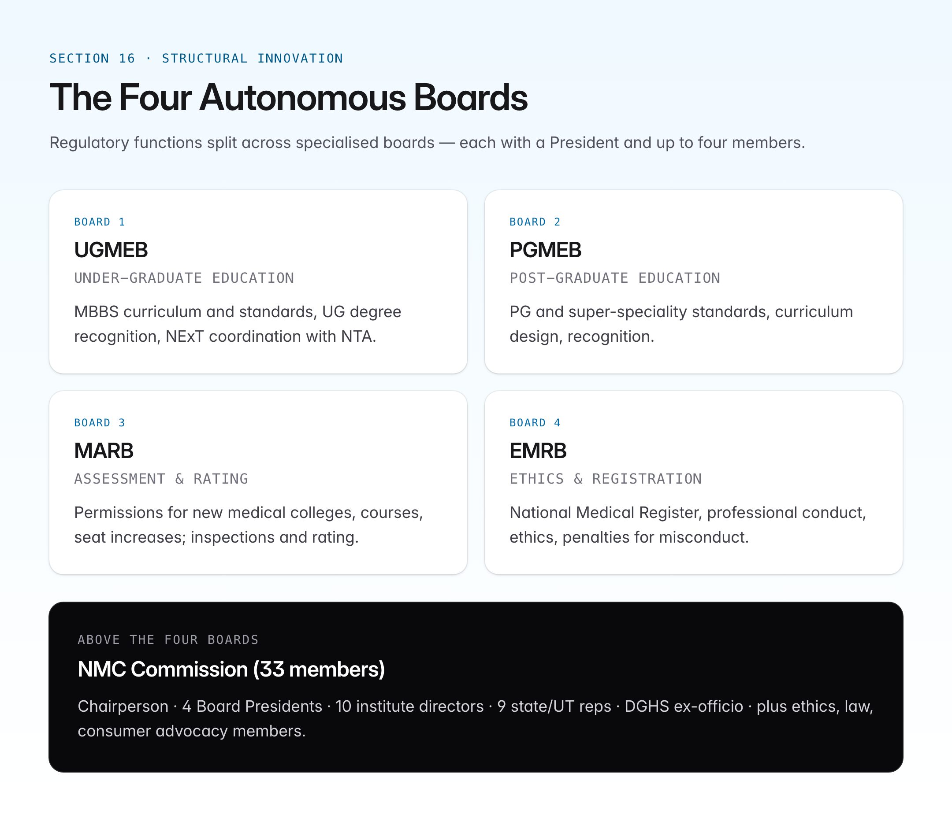Open the MARB assessment board heading
The width and height of the screenshot is (952, 821).
point(104,451)
